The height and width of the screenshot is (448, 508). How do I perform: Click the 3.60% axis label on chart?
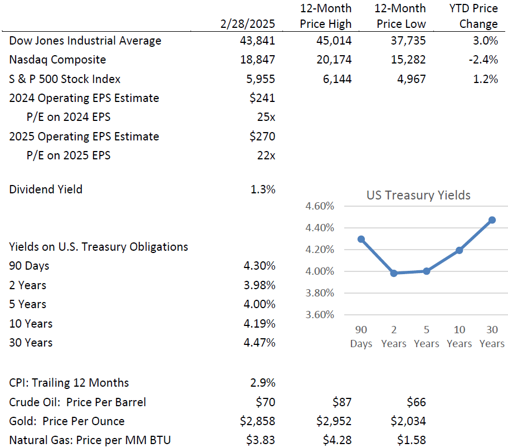[319, 315]
